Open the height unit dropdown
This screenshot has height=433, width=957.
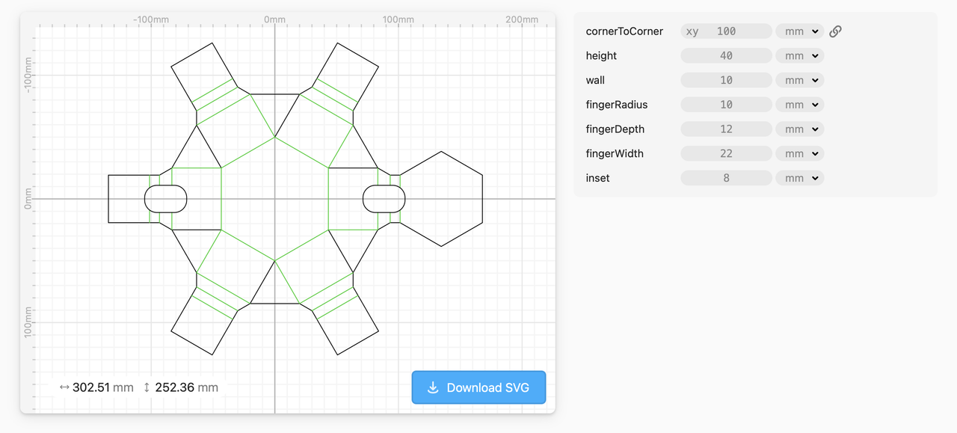tap(799, 55)
